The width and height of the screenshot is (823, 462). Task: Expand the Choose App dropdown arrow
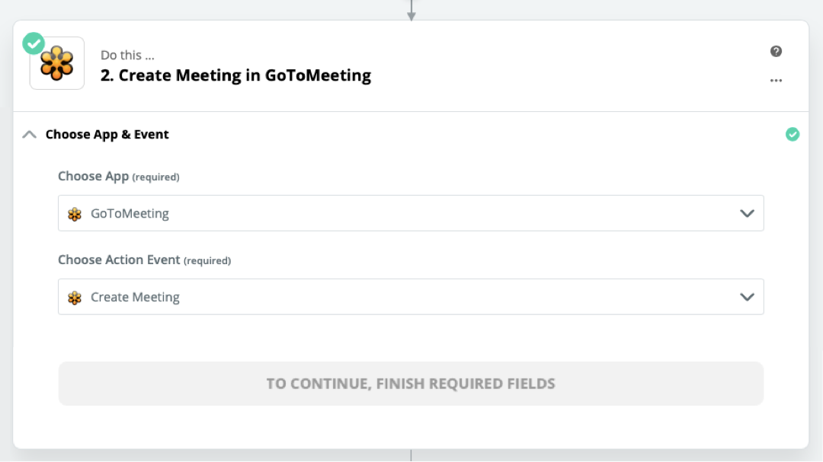(x=746, y=213)
